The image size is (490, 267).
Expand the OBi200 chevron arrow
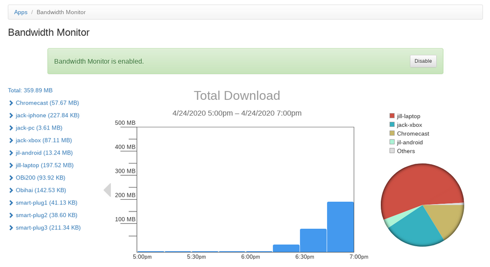point(11,178)
